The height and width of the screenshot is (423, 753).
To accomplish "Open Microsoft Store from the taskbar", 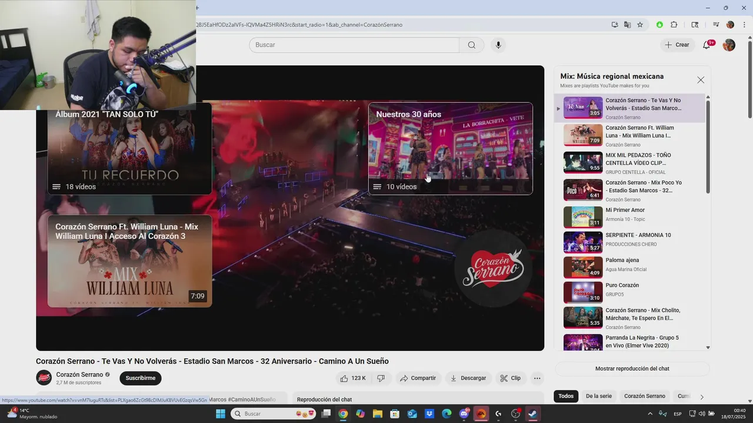I will click(x=394, y=414).
